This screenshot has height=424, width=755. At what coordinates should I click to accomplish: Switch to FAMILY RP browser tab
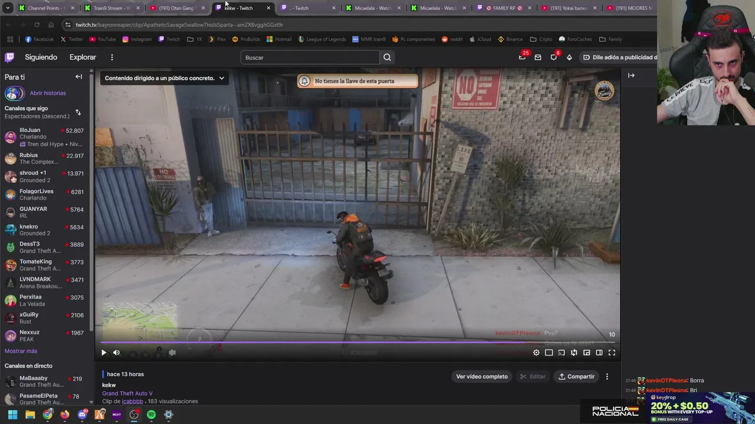pyautogui.click(x=503, y=8)
